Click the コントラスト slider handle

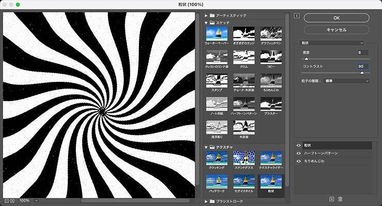[361, 73]
